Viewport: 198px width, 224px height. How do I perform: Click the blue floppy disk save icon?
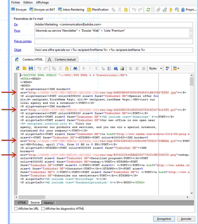pos(31,68)
